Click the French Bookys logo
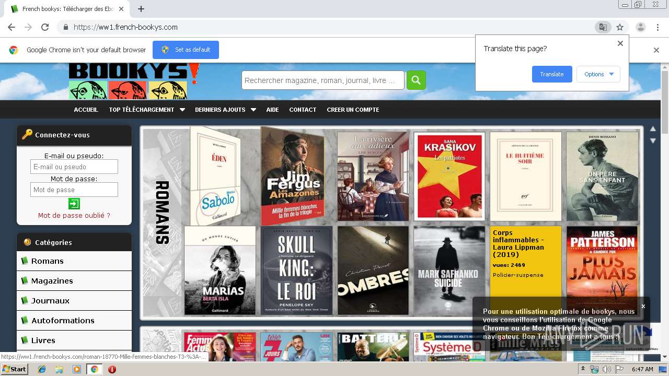Screen dimensions: 669x376 (134, 81)
